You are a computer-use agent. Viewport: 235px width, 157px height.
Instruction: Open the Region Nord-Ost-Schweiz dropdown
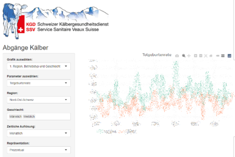coord(39,99)
